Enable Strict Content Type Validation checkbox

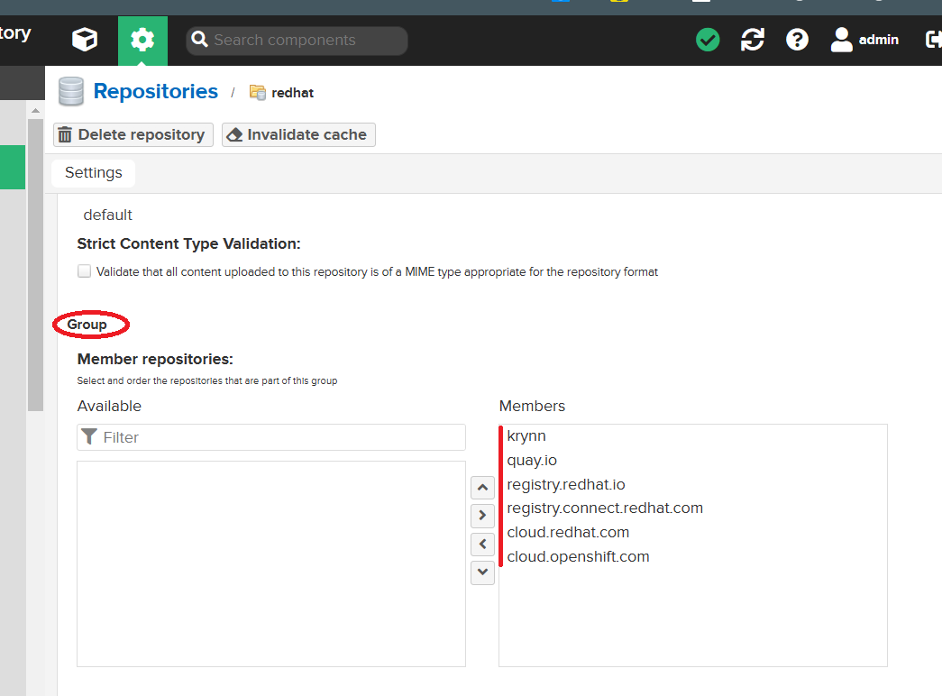(85, 271)
